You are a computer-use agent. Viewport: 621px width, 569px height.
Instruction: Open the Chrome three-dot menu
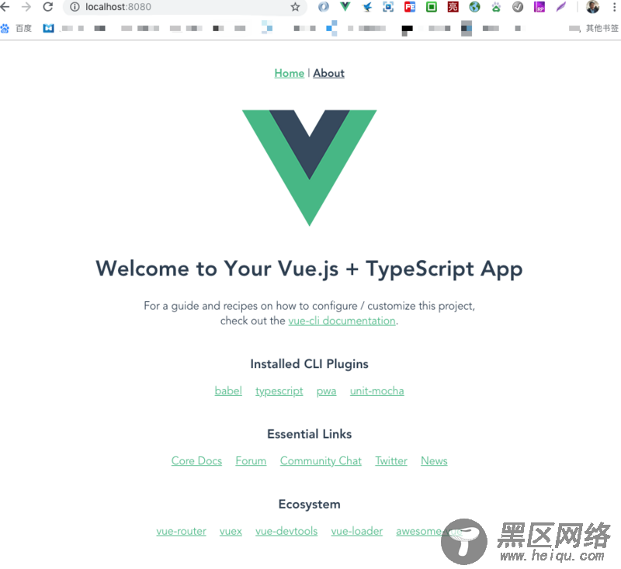pos(614,7)
